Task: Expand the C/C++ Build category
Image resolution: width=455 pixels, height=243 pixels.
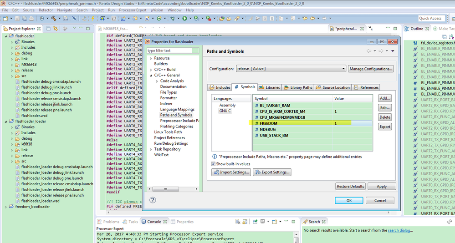Action: [x=151, y=70]
